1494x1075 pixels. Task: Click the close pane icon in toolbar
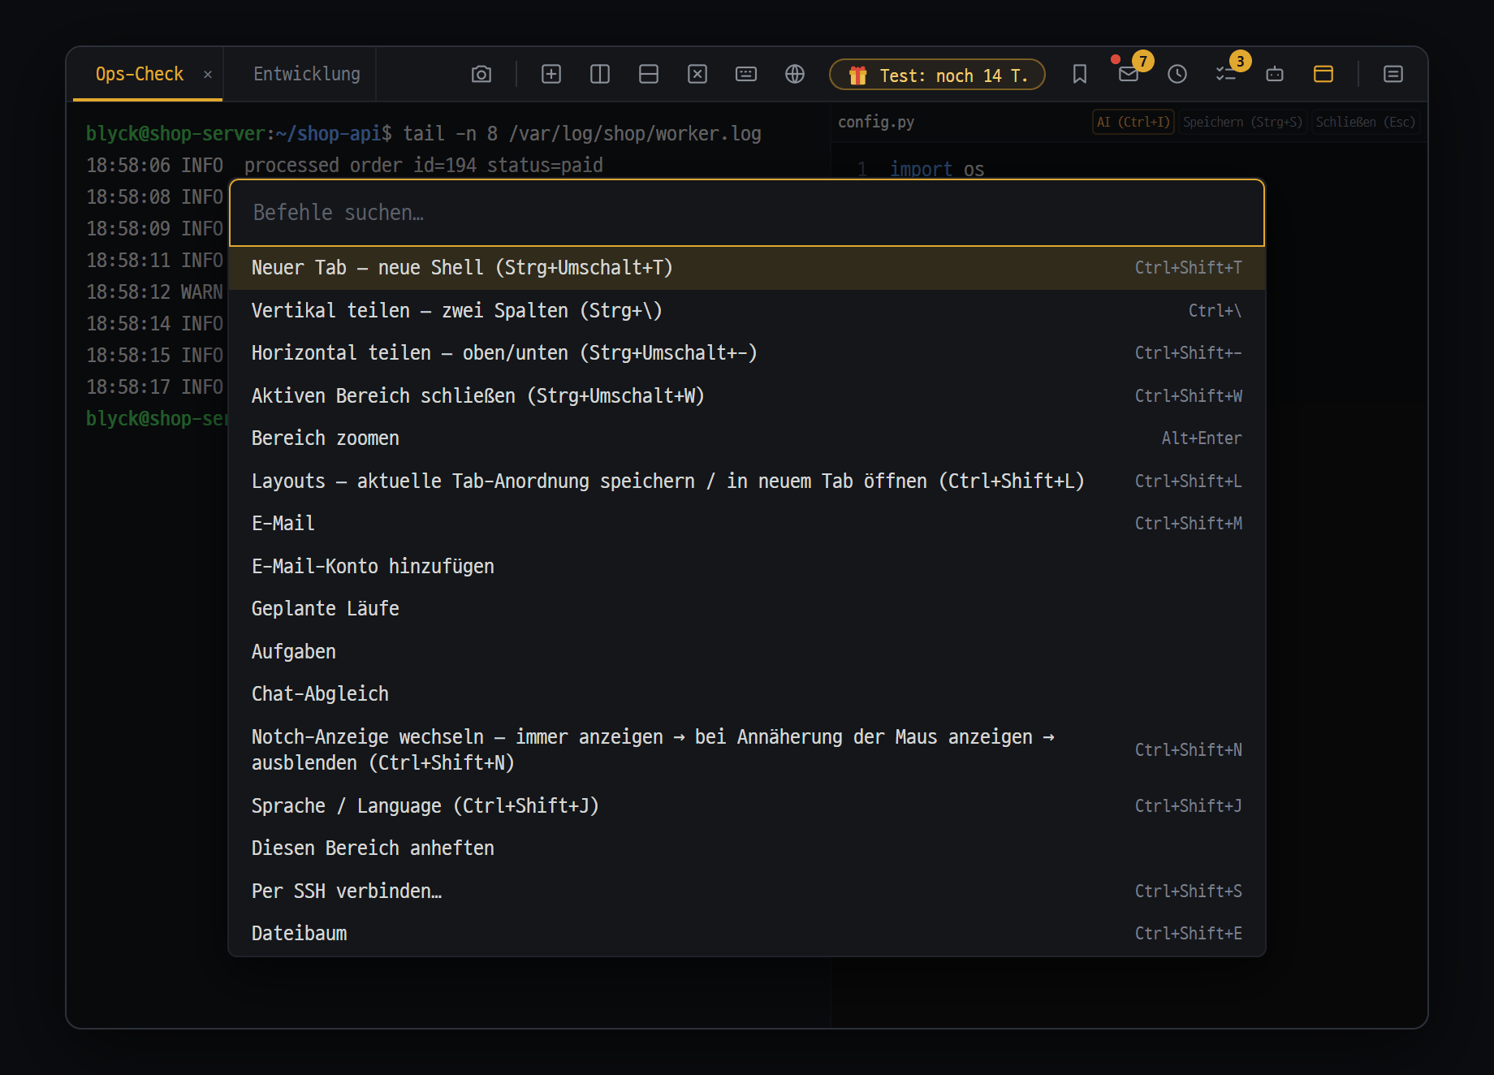[697, 75]
